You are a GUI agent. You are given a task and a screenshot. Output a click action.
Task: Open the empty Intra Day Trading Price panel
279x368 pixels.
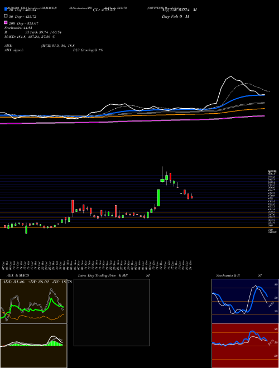[112, 312]
